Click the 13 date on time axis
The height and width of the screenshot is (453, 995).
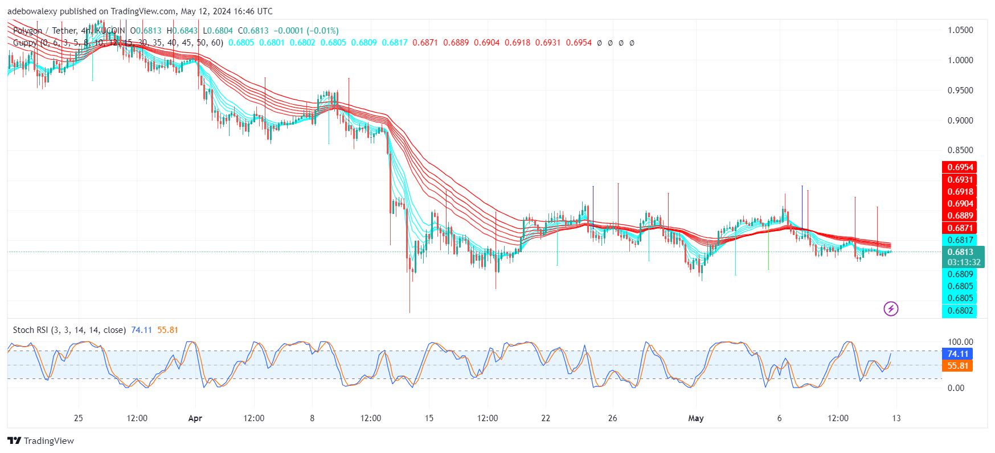(x=896, y=418)
